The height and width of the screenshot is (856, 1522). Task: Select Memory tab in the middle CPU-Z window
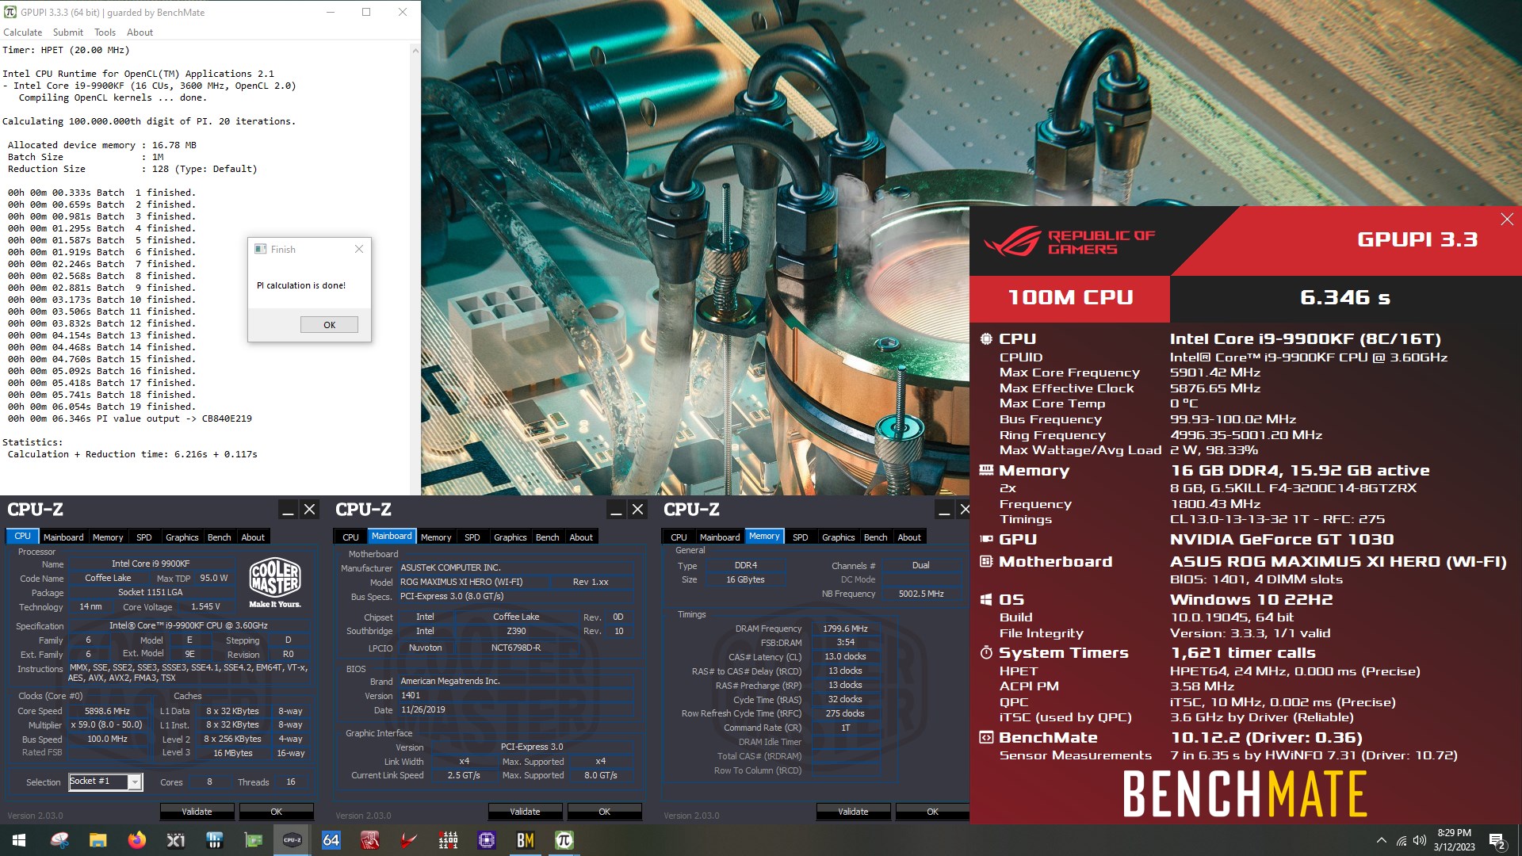(436, 537)
